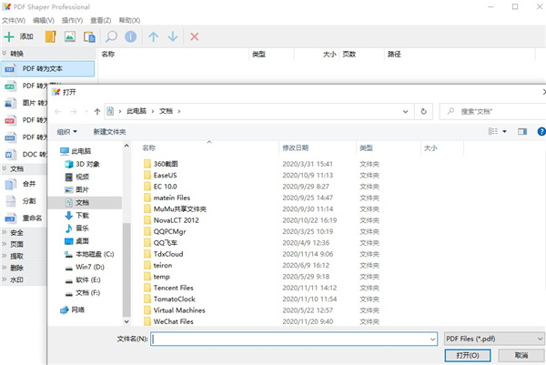This screenshot has width=546, height=365.
Task: Open the 组织 dropdown menu
Action: click(x=66, y=132)
